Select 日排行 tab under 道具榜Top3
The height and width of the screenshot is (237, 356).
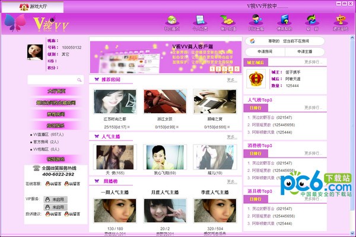(x=256, y=199)
